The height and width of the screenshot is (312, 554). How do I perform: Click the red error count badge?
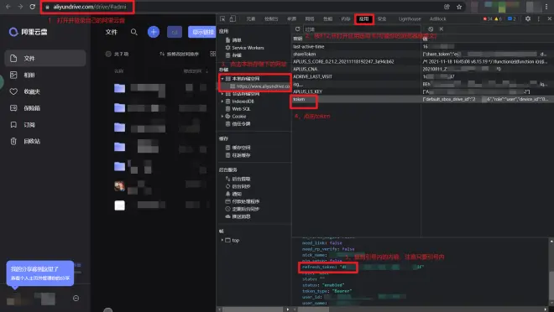tap(488, 19)
